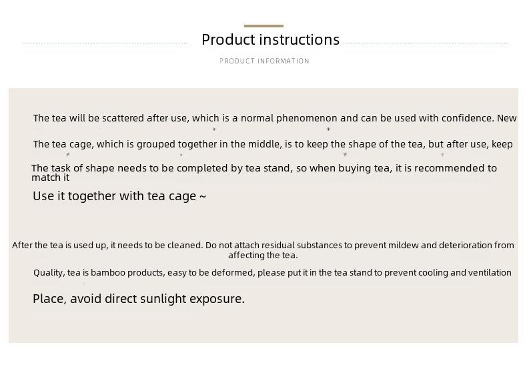
Task: Click 'Use it together with tea cage ~'
Action: 119,196
